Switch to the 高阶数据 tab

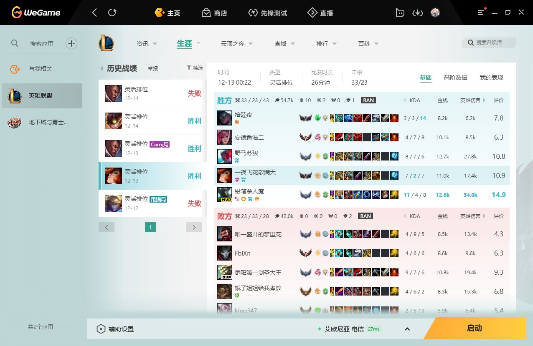pyautogui.click(x=456, y=78)
